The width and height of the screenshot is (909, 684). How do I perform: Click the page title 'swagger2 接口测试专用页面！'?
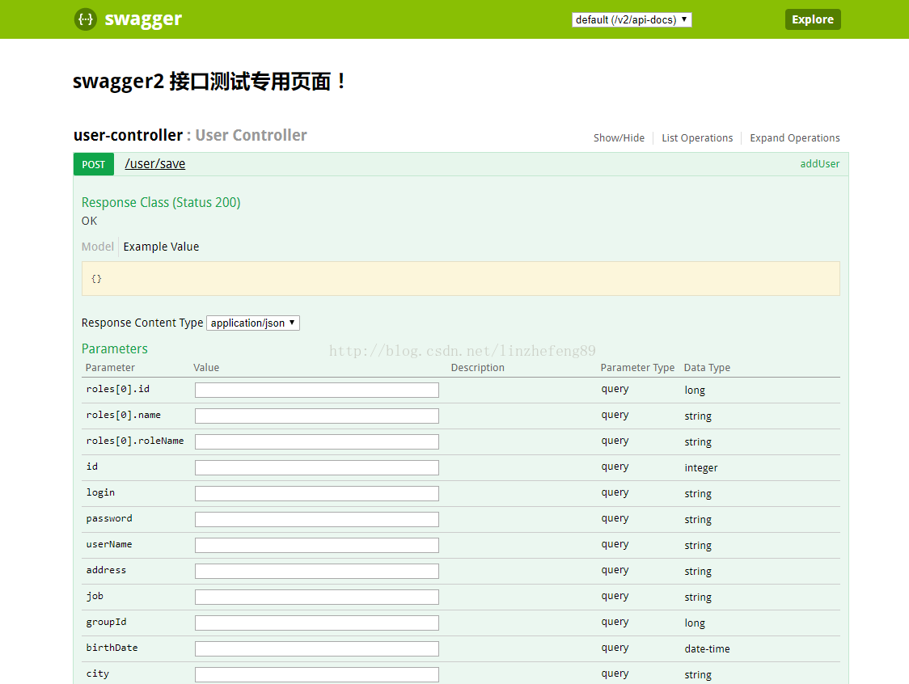coord(209,81)
